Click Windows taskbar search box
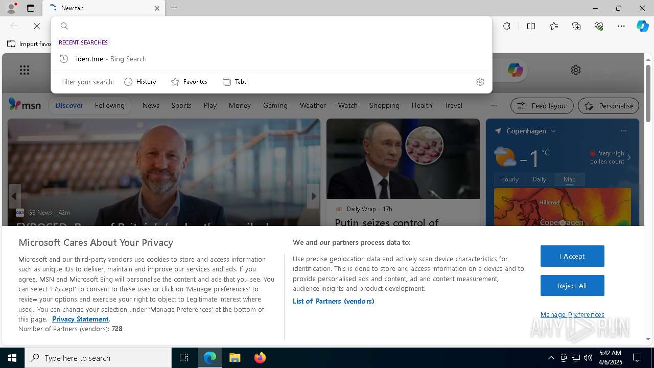 click(98, 358)
